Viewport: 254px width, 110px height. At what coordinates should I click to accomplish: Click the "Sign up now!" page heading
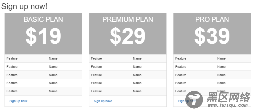coord(24,6)
